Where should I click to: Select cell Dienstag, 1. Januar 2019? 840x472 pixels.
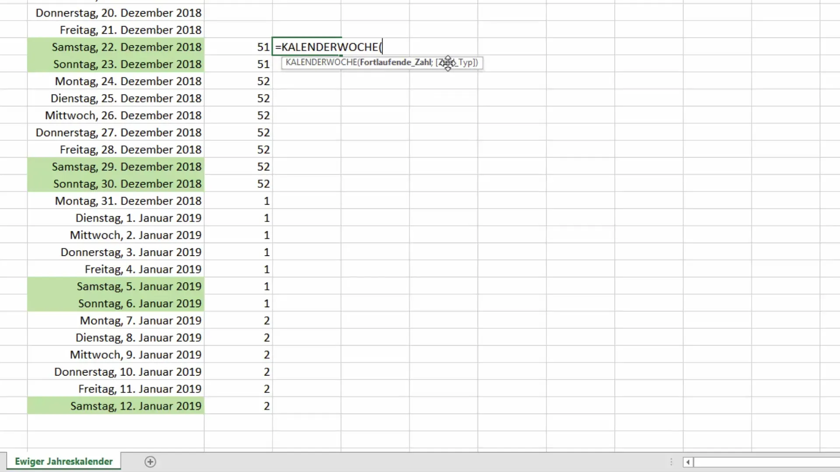point(116,218)
